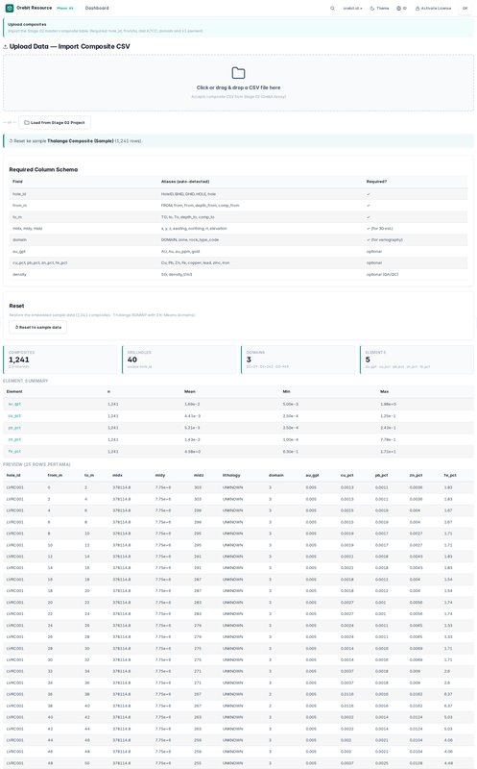
Task: Select the Domains 3 stat card
Action: tap(298, 360)
